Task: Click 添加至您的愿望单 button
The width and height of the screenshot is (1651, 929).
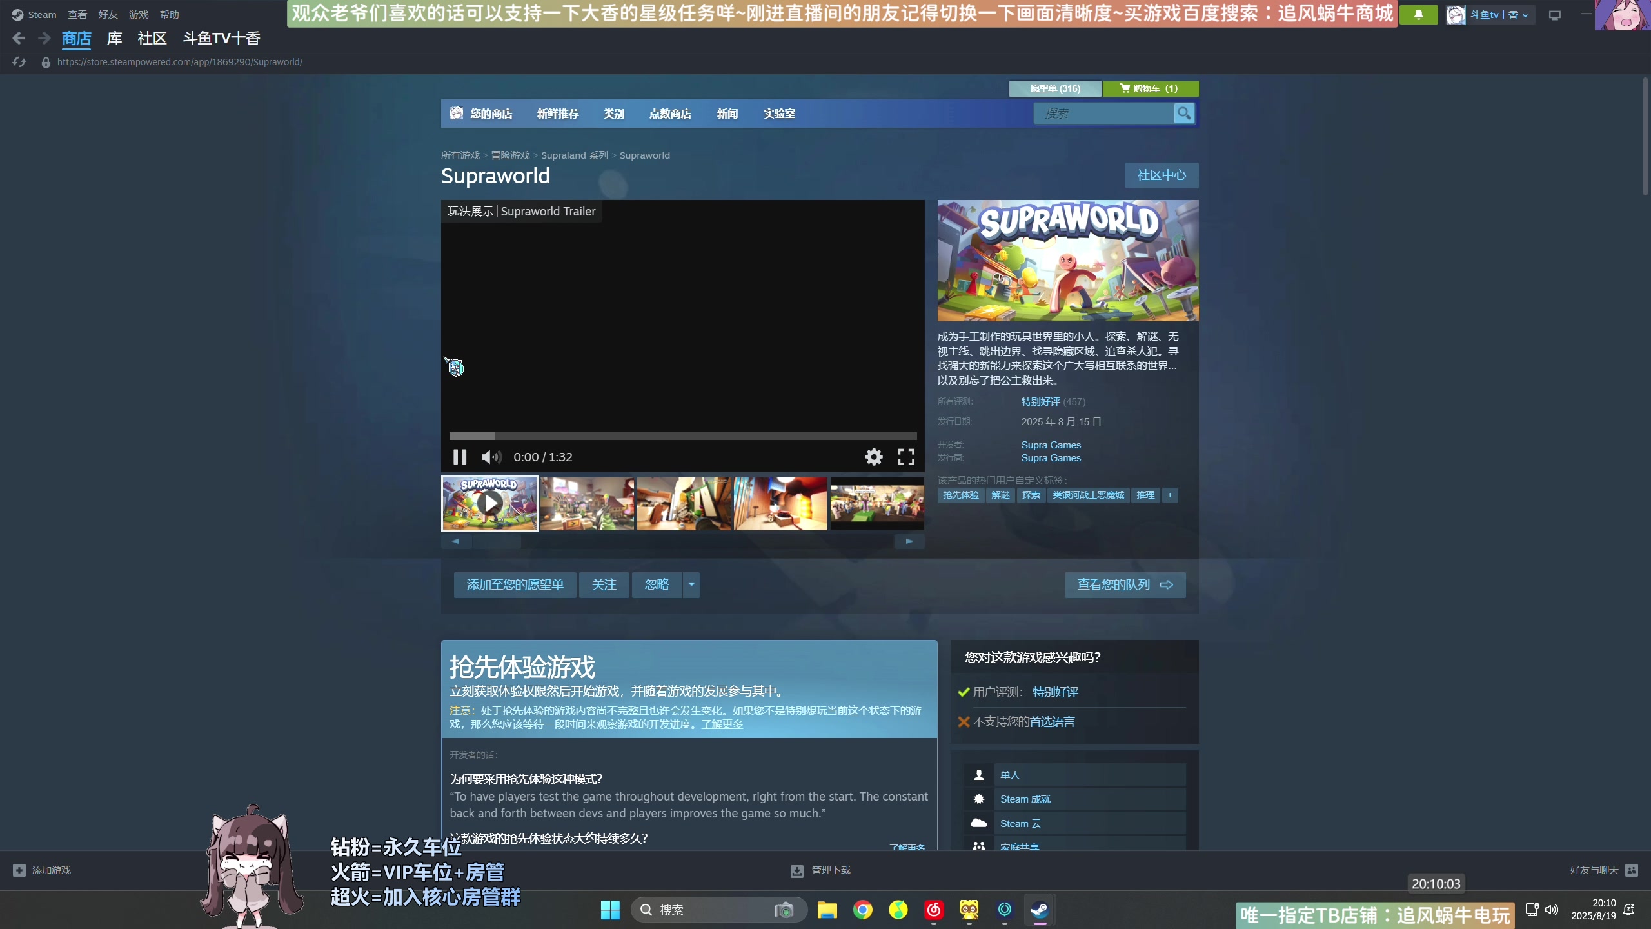Action: click(x=515, y=584)
